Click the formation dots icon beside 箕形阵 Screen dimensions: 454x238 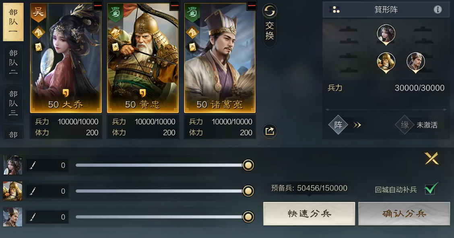[334, 10]
